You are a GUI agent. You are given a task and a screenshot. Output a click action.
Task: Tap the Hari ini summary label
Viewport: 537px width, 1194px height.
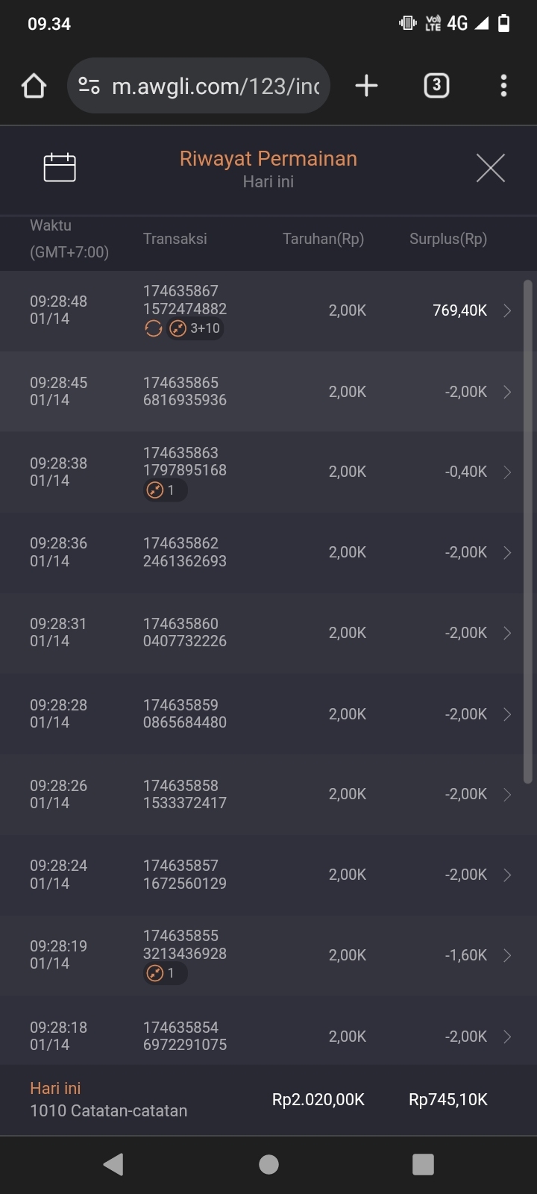click(x=55, y=1088)
